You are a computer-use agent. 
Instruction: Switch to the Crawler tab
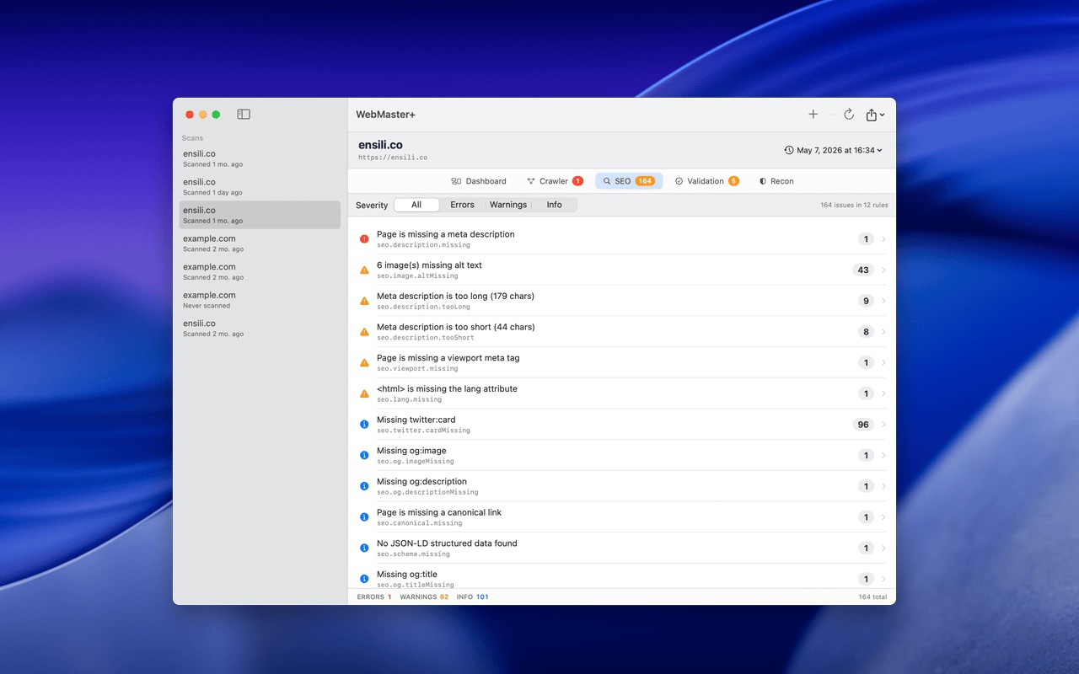(x=555, y=181)
